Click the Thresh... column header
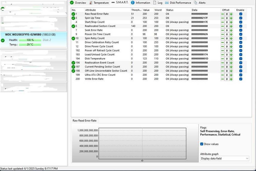This screenshot has width=256, height=171. pos(136,10)
